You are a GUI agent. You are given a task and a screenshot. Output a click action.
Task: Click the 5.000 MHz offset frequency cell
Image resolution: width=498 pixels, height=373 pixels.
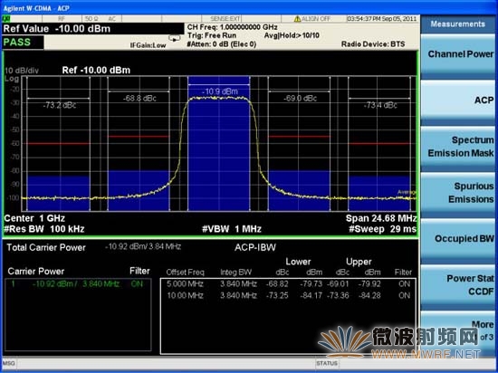(x=185, y=283)
